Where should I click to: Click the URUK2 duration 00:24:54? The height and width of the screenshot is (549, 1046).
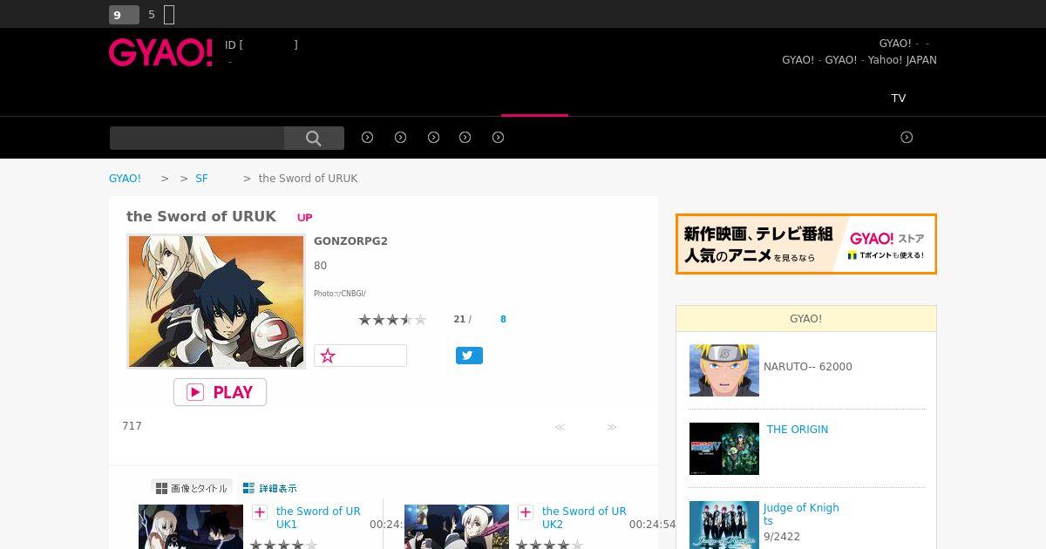tap(652, 525)
